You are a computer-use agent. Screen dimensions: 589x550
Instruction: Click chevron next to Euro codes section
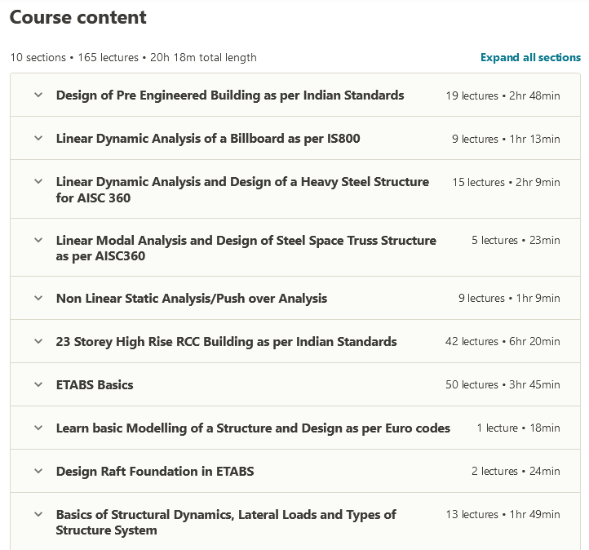click(x=38, y=428)
